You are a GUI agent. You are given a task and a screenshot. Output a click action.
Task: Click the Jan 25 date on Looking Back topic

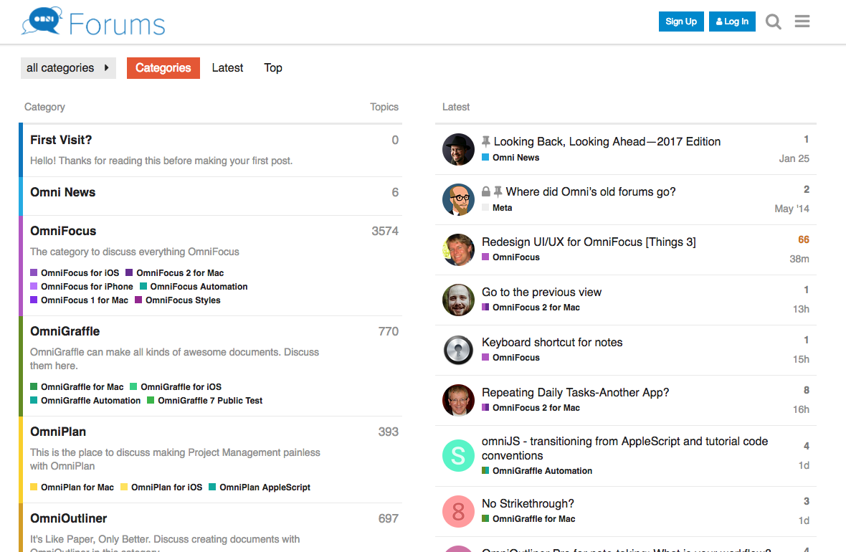[x=794, y=158]
